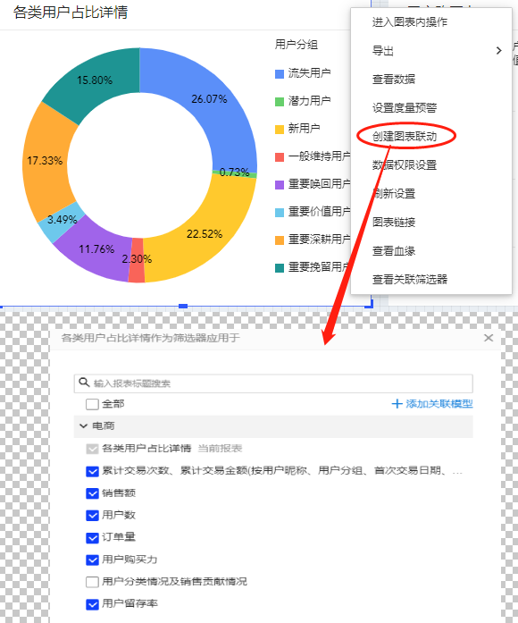Screen dimensions: 518x623
Task: Uncheck the 销售额 checkbox
Action: click(92, 493)
